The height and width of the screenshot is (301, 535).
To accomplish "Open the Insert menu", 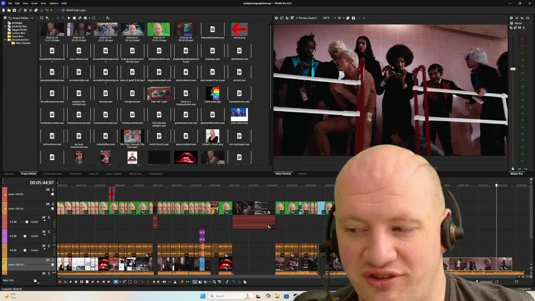I will click(x=34, y=3).
